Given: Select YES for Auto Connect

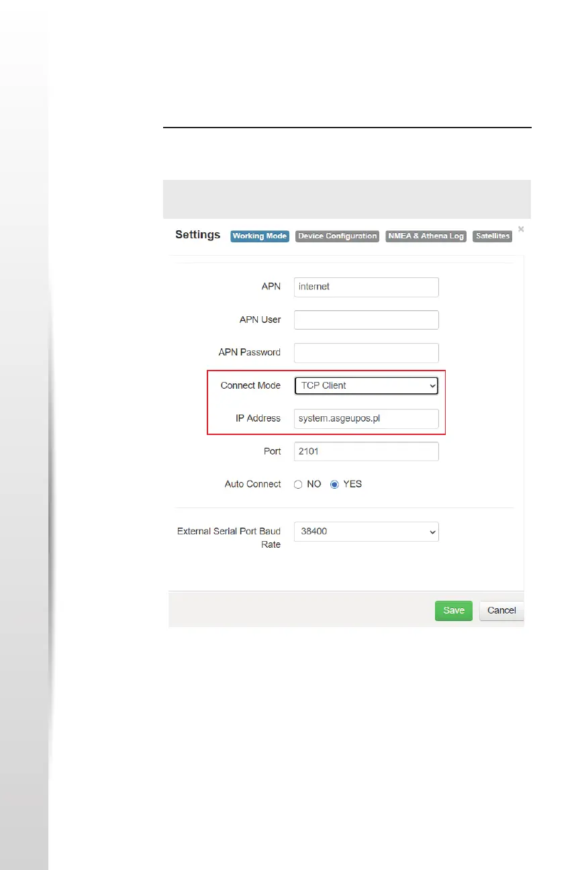Looking at the screenshot, I should coord(334,484).
